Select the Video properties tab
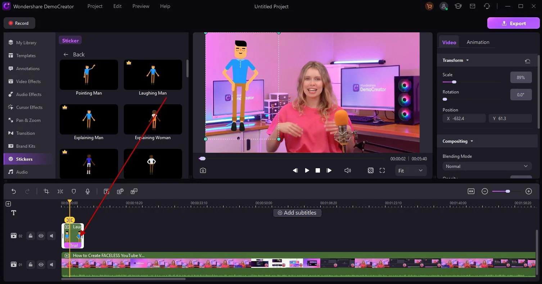The height and width of the screenshot is (284, 542). pyautogui.click(x=449, y=42)
